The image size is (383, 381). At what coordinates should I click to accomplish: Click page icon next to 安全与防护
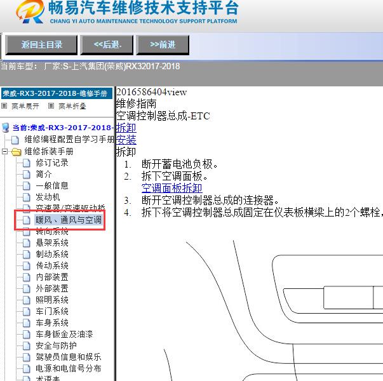click(x=27, y=346)
